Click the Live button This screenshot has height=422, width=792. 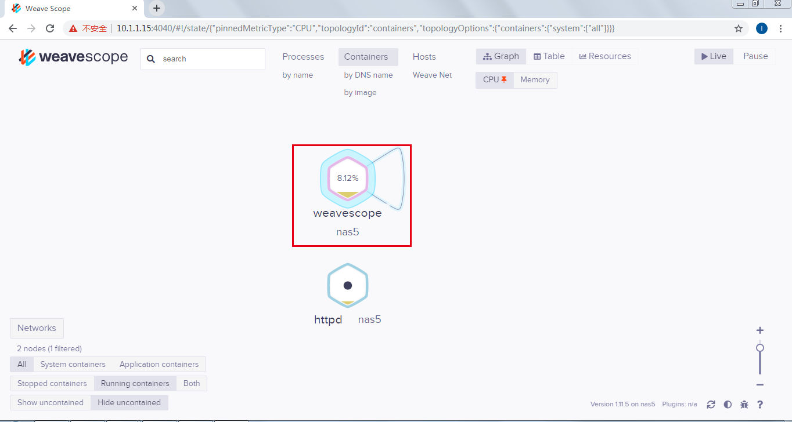(x=714, y=56)
